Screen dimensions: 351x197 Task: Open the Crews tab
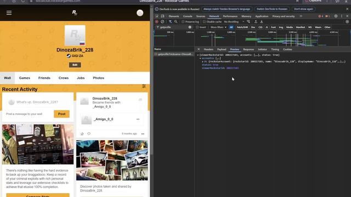[64, 78]
